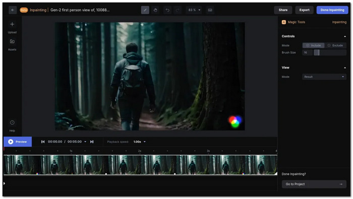The width and height of the screenshot is (353, 199).
Task: Open the Assets folder icon
Action: click(12, 41)
